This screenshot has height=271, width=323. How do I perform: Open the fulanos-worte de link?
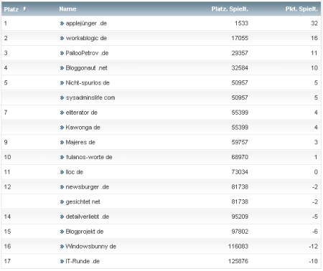click(x=89, y=157)
